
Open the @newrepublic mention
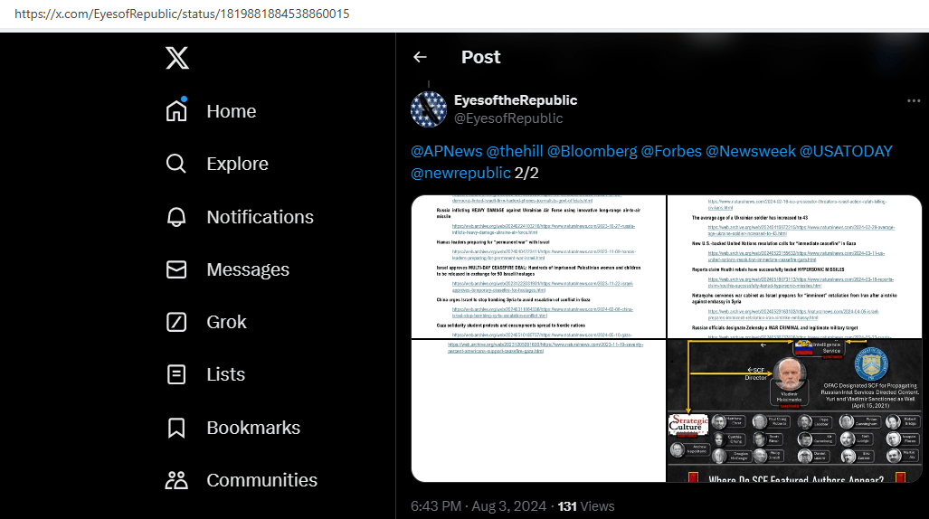pyautogui.click(x=460, y=173)
